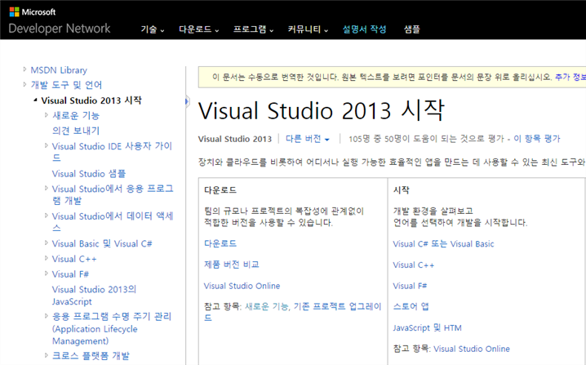Viewport: 586px width, 365px height.
Task: Open 새로운 기능 reference link in panel
Action: point(266,307)
